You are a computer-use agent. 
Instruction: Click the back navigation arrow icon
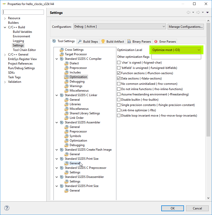point(189,12)
